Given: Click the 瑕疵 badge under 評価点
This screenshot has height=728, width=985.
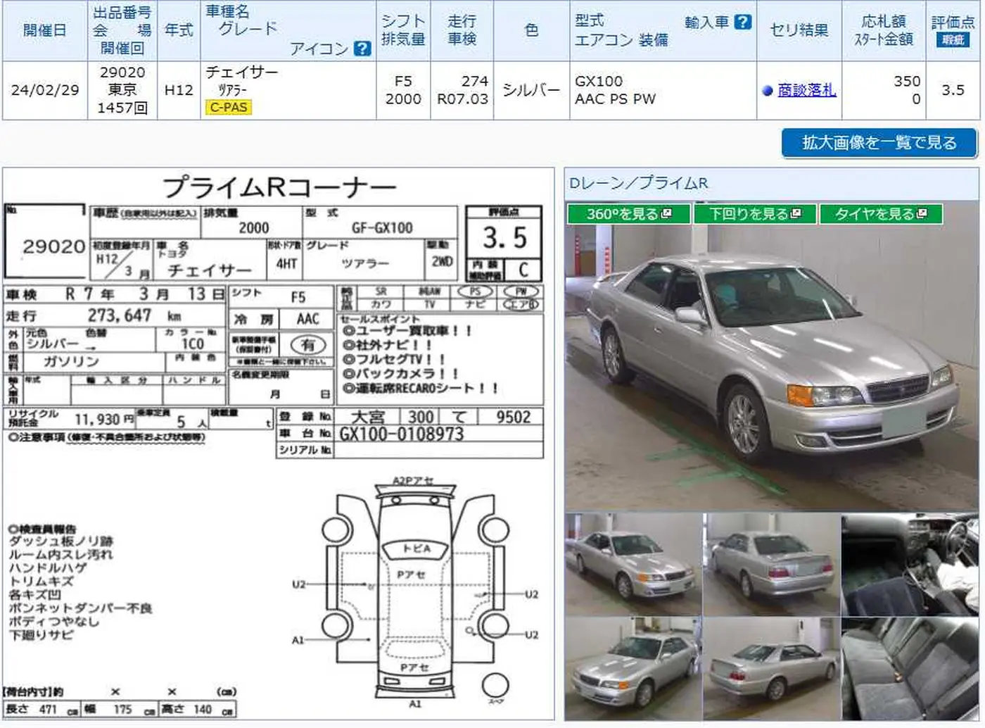Looking at the screenshot, I should (953, 40).
